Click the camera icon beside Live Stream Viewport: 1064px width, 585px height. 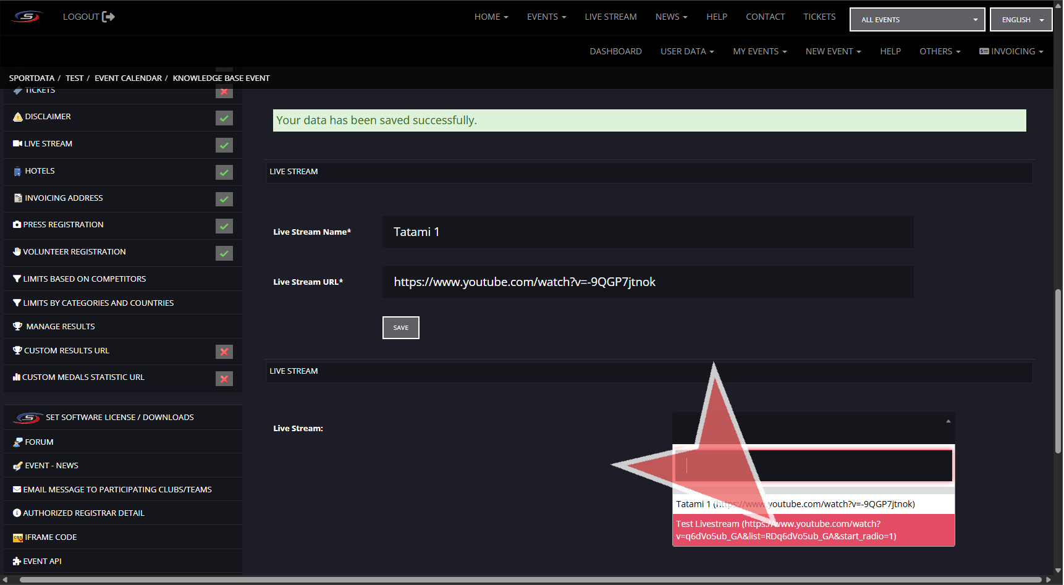tap(17, 144)
